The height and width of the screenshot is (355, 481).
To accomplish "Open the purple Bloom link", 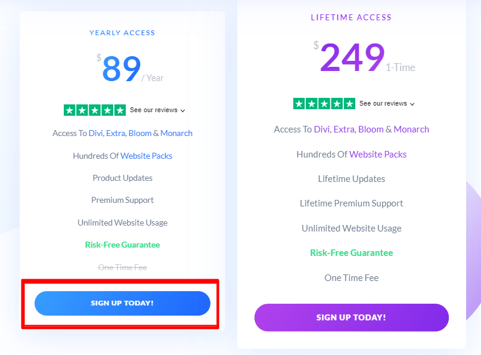I will (x=371, y=129).
